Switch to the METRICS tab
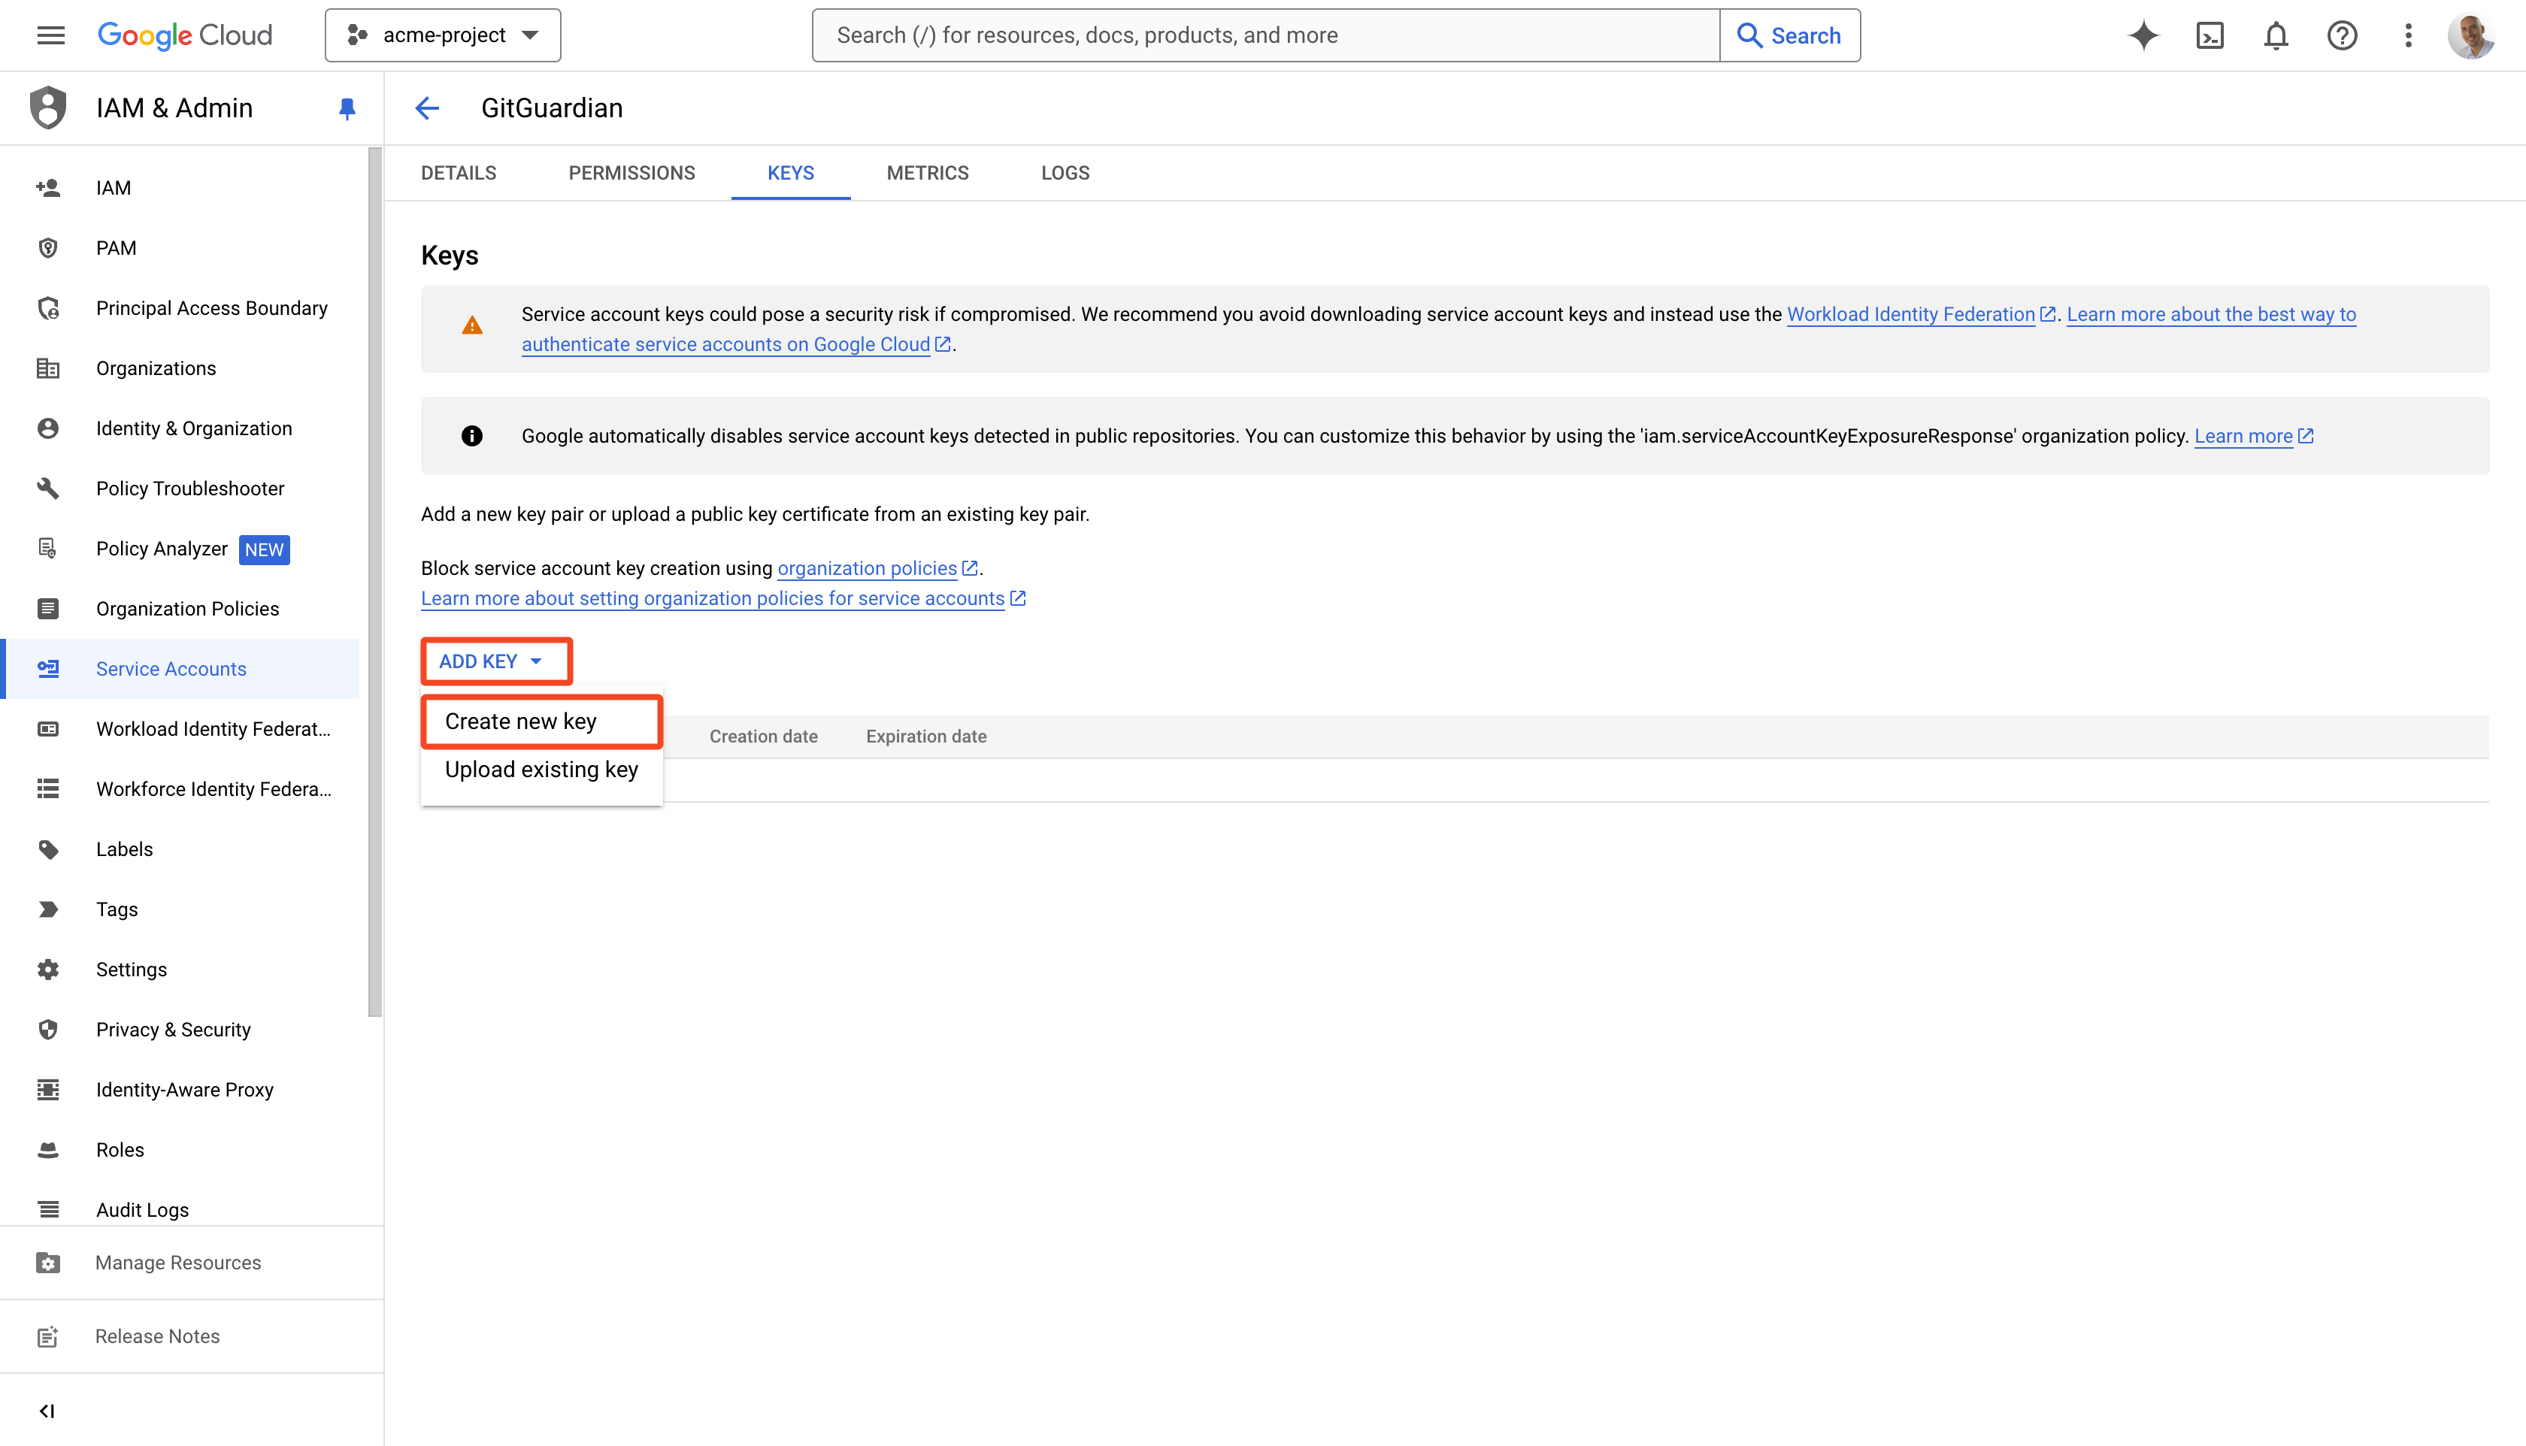This screenshot has height=1446, width=2526. pos(928,173)
